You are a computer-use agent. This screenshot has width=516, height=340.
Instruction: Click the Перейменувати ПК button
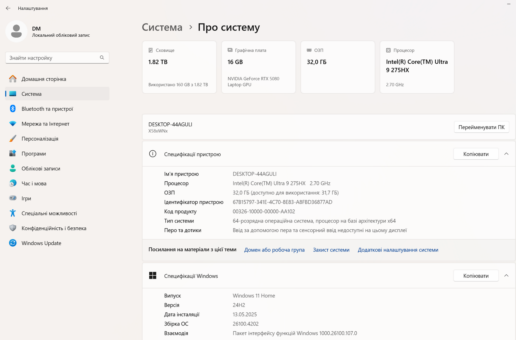point(481,127)
